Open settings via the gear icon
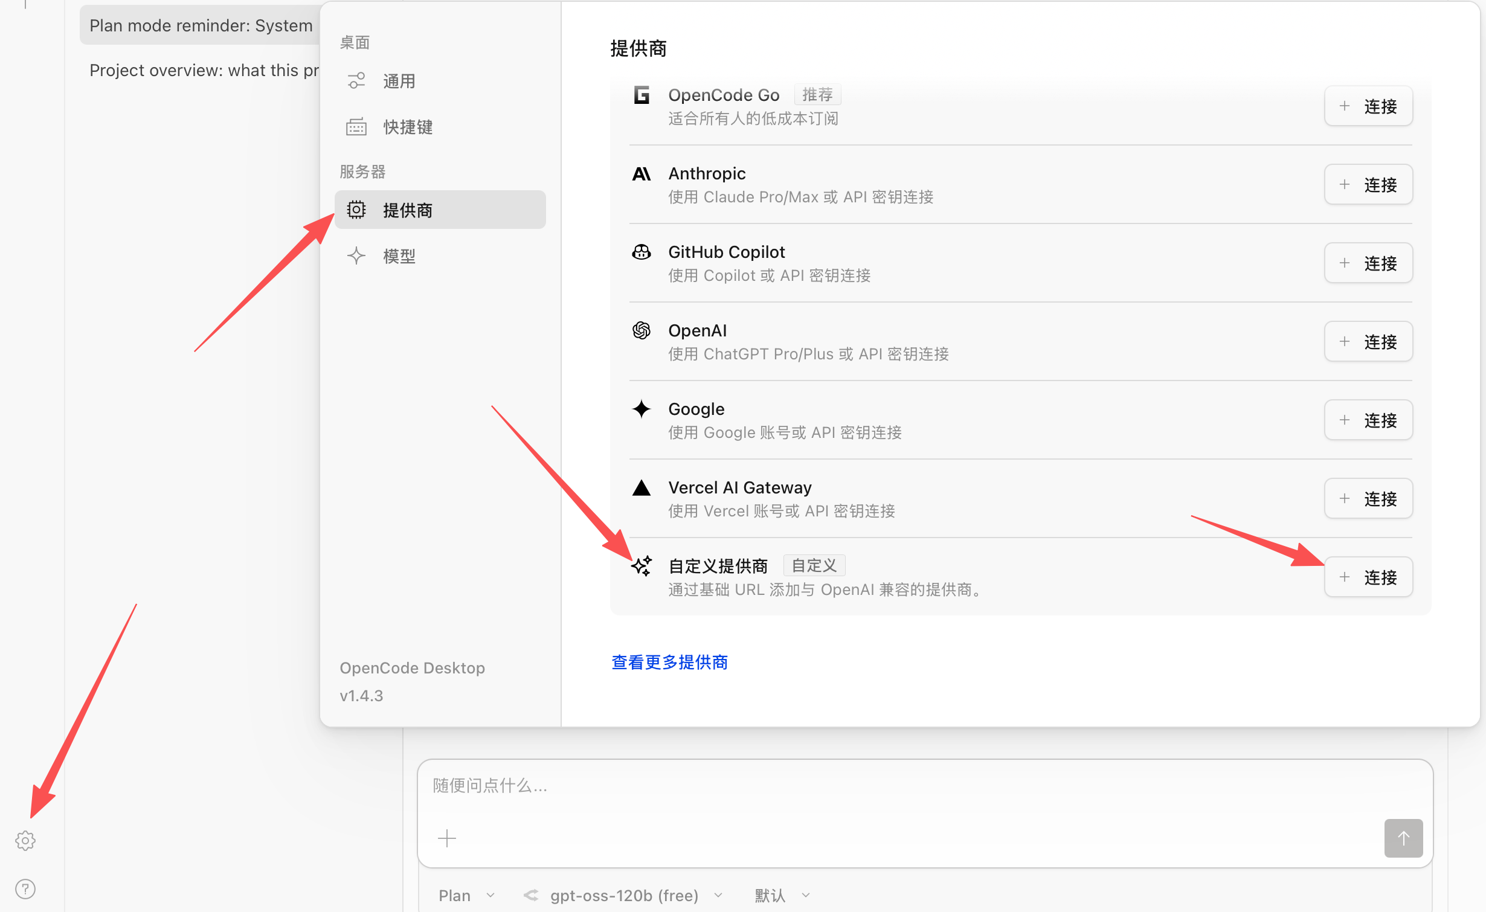This screenshot has width=1486, height=912. tap(25, 840)
